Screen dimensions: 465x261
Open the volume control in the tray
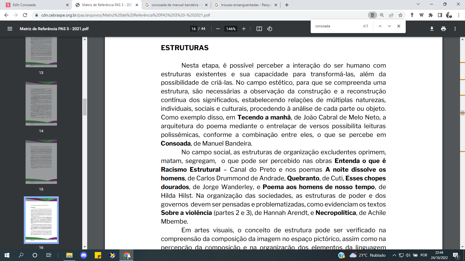point(408,255)
